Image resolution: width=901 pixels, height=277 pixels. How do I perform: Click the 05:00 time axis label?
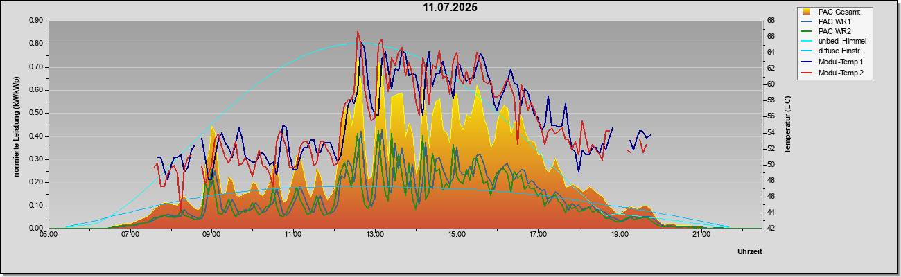coord(48,235)
